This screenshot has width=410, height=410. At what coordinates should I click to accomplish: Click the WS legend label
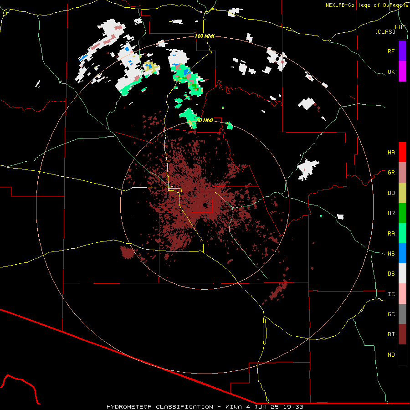coord(391,254)
